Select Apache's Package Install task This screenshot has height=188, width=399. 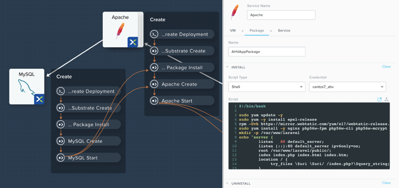pos(182,68)
